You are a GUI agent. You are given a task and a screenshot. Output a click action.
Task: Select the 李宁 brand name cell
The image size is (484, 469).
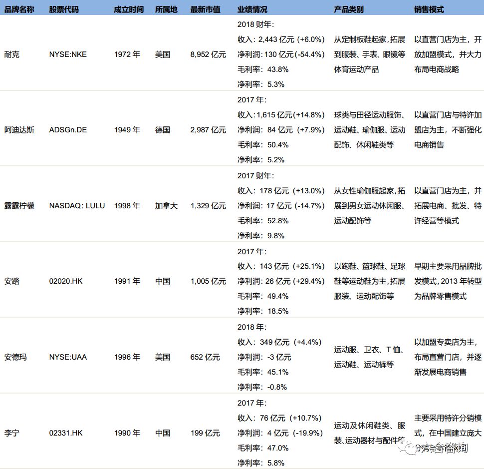click(x=12, y=433)
